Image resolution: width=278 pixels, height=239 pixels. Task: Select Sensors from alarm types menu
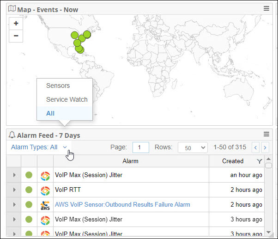click(58, 86)
